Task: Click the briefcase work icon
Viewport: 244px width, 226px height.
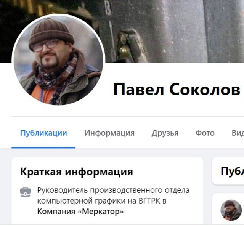Action: click(26, 192)
